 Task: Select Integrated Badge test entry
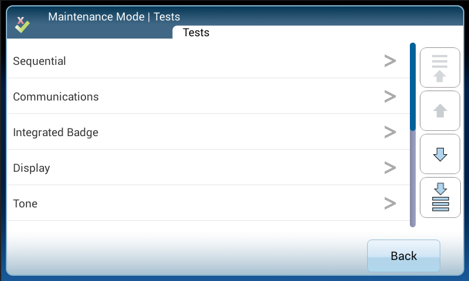[56, 133]
